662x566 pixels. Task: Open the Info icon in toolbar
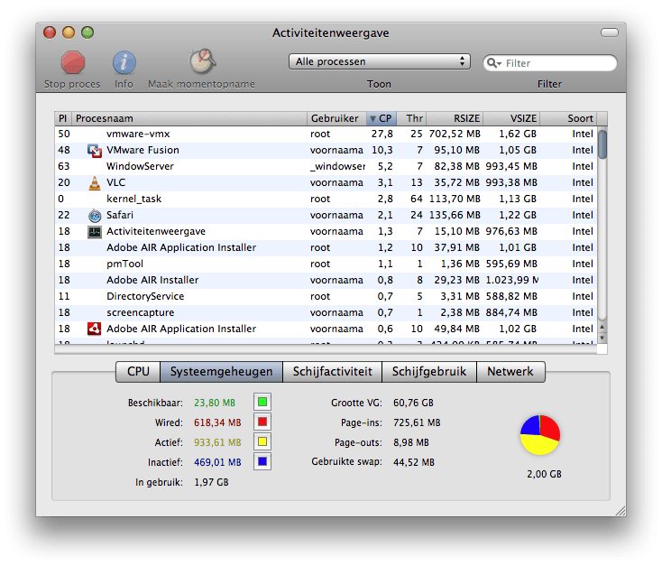point(124,62)
